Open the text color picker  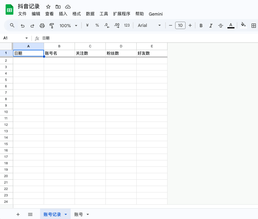[x=231, y=26]
